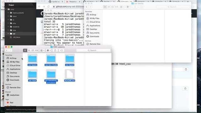Switch CSS-Lessons window to list view
The image size is (201, 113).
tap(29, 50)
